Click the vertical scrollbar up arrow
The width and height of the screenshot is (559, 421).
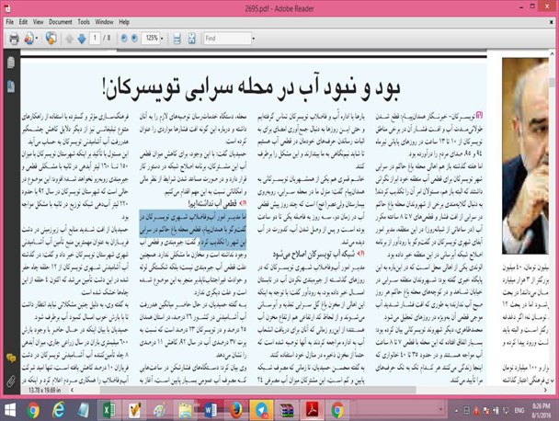[553, 53]
